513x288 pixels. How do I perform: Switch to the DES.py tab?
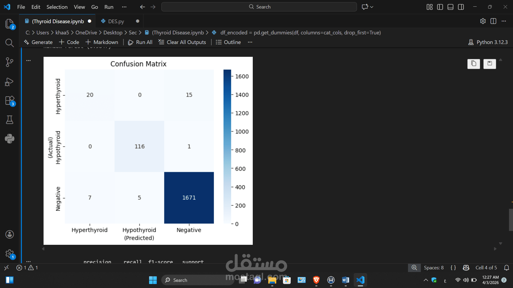click(x=116, y=21)
